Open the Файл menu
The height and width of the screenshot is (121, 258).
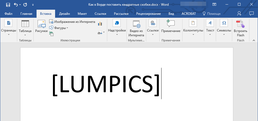point(8,13)
